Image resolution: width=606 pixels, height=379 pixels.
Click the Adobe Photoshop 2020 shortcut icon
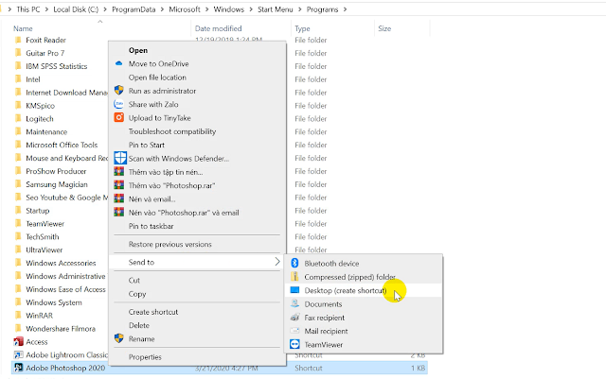tap(18, 368)
